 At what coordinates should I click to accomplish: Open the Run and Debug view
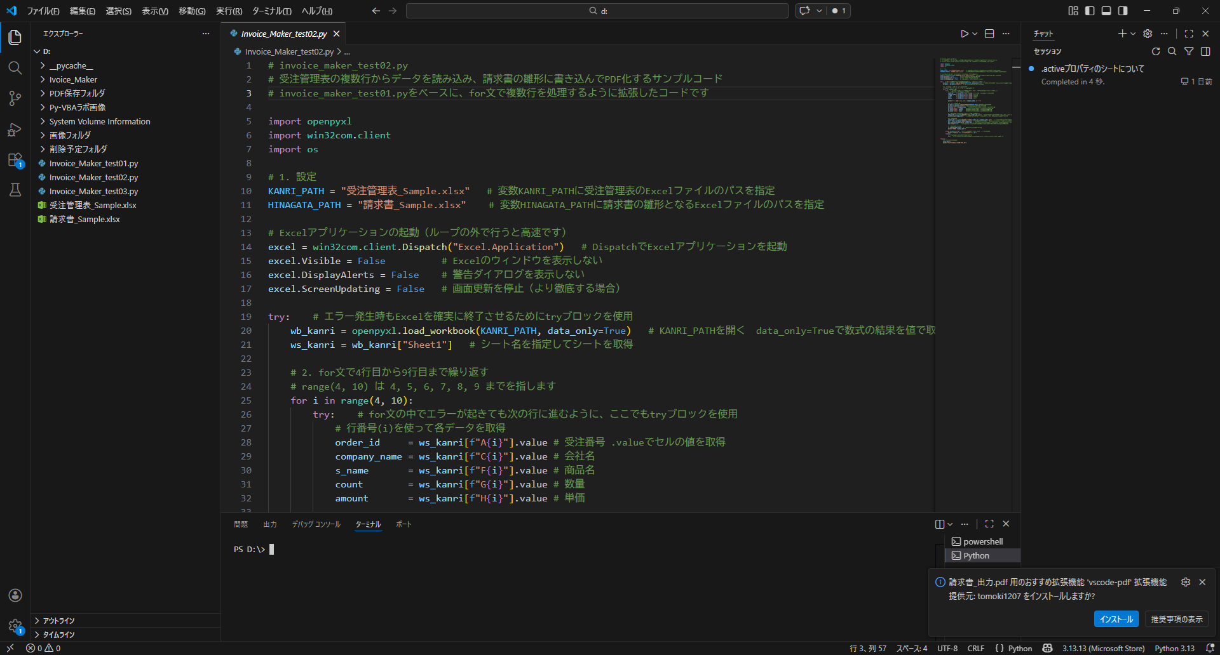tap(15, 129)
